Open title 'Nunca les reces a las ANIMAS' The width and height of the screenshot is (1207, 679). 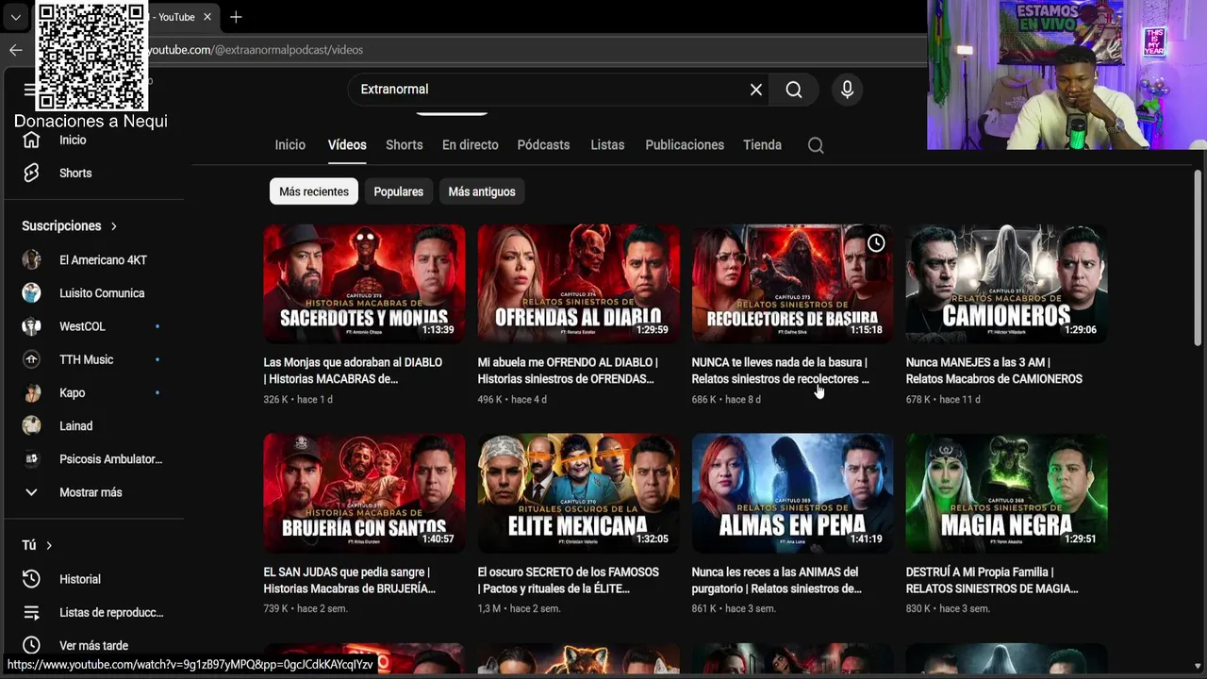click(777, 580)
